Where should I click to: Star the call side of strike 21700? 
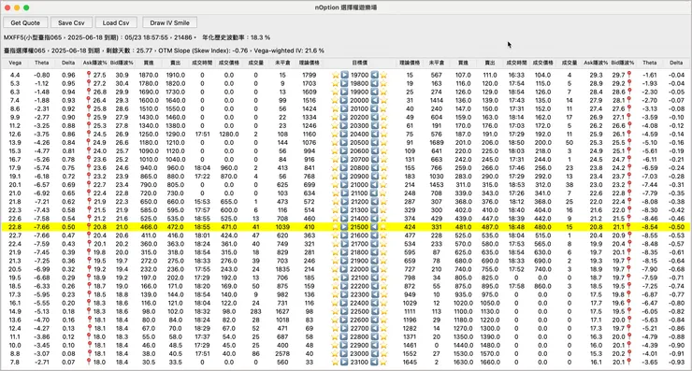pyautogui.click(x=336, y=244)
